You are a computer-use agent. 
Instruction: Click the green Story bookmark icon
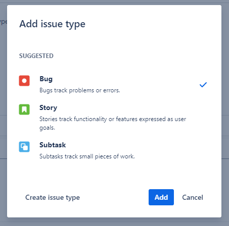24,109
